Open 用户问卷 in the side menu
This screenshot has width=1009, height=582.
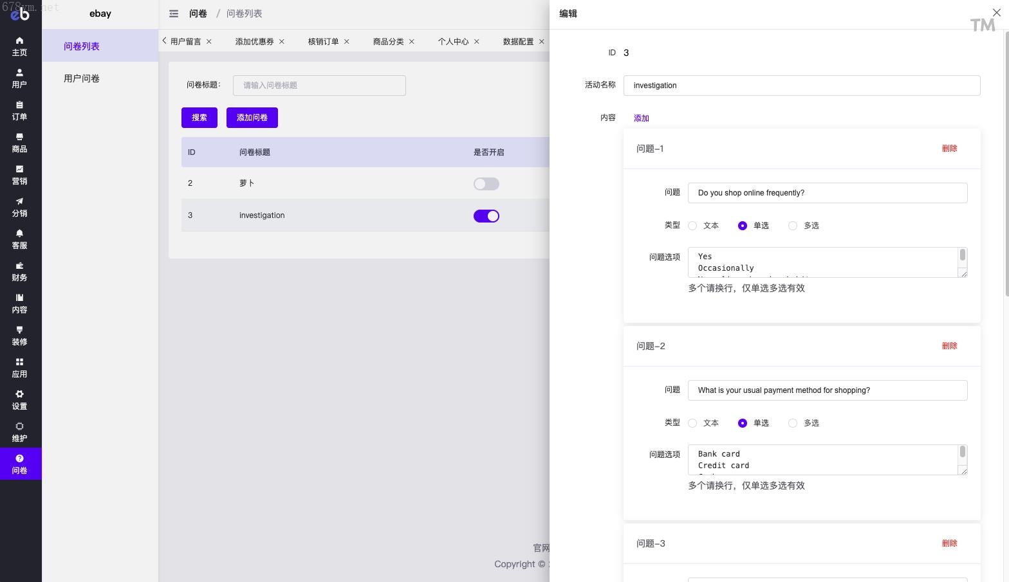pos(82,78)
